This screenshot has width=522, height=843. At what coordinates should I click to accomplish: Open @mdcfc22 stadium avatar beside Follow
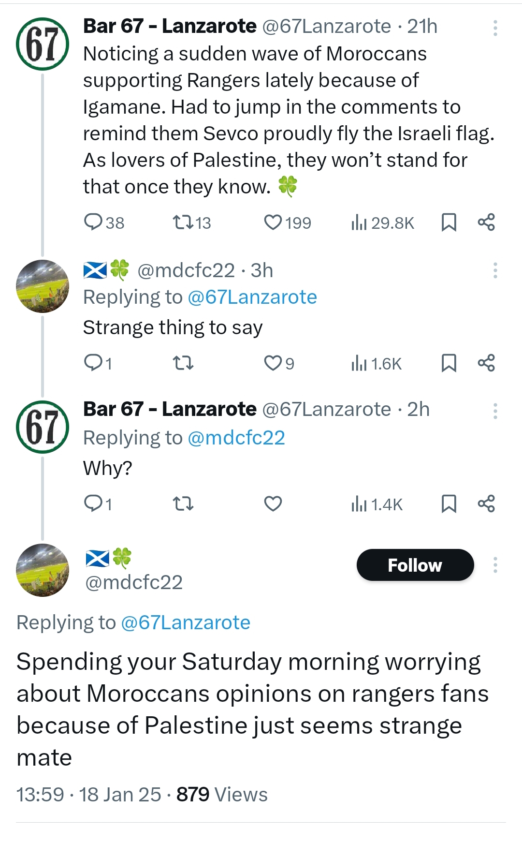(x=43, y=570)
